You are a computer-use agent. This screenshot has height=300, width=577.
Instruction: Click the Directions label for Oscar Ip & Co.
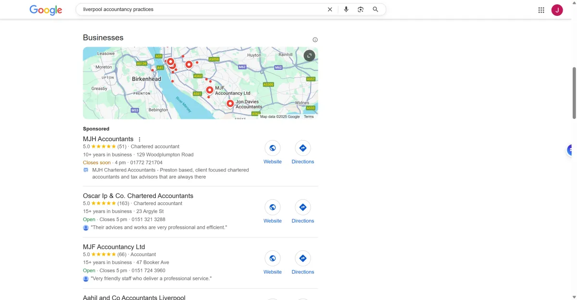[303, 221]
